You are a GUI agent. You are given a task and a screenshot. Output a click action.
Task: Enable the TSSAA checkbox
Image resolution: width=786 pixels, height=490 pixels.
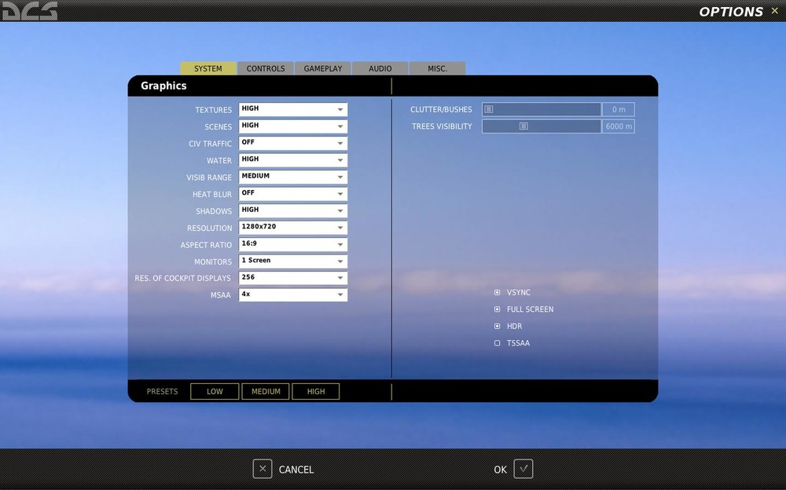[x=498, y=343]
